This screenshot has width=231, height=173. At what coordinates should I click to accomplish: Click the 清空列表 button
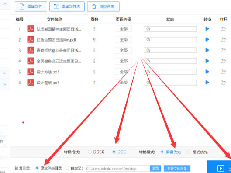click(103, 7)
